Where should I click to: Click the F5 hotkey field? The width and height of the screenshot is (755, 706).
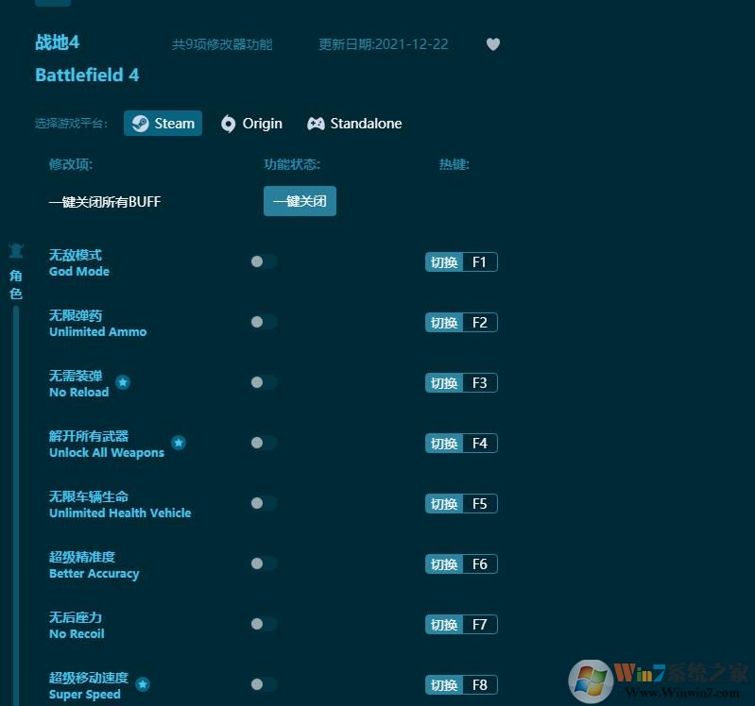coord(480,503)
